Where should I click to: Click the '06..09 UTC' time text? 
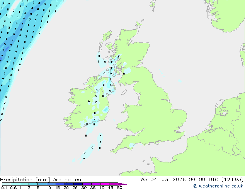203,179
